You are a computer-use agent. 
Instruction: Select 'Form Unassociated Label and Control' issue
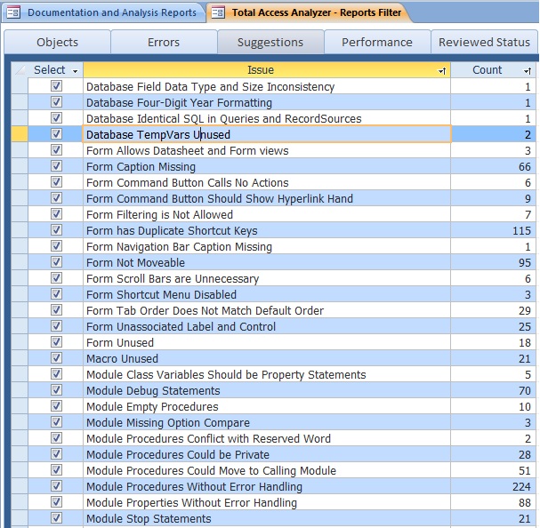tap(181, 326)
